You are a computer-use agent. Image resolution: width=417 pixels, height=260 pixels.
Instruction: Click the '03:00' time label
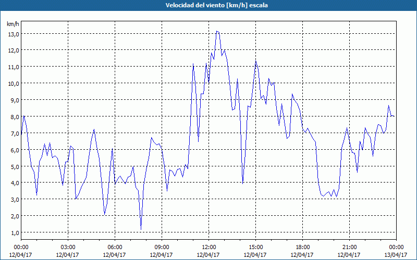click(68, 248)
